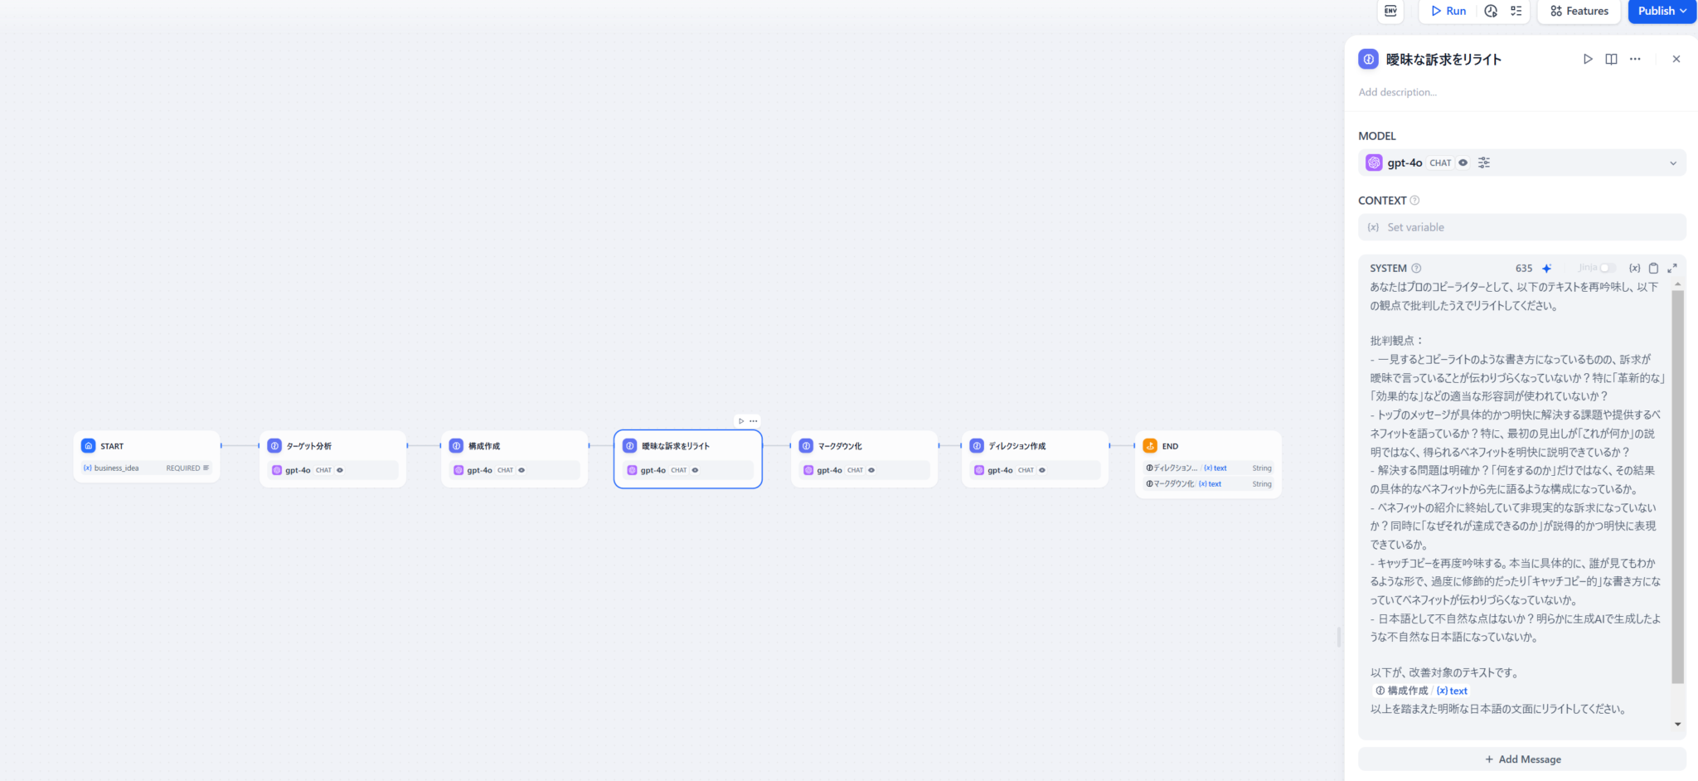This screenshot has height=781, width=1698.
Task: Open the ENV environment variables icon
Action: click(1390, 11)
